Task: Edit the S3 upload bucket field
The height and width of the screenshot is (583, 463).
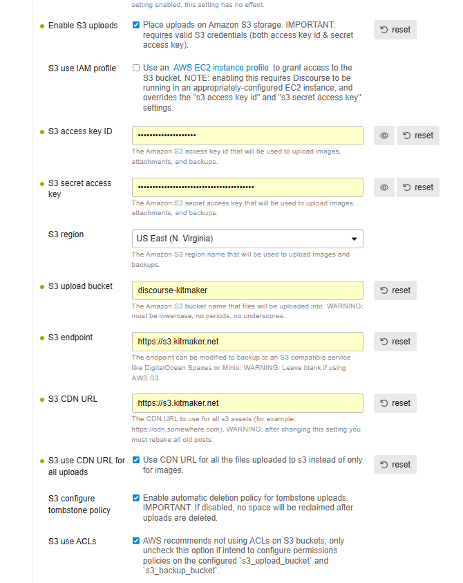Action: point(247,290)
